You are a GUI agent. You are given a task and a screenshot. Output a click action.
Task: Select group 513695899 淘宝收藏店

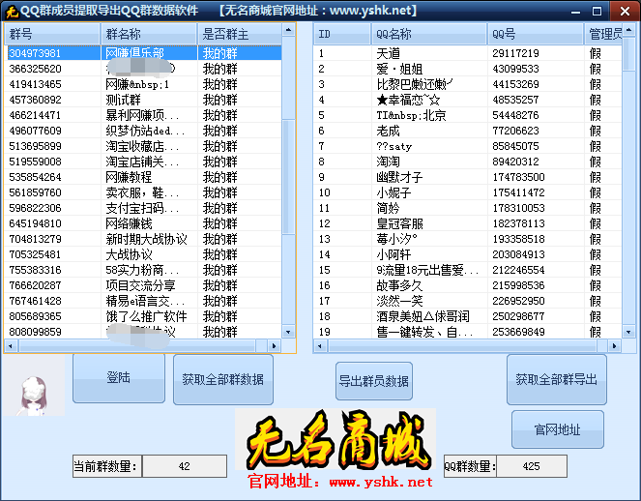click(143, 146)
